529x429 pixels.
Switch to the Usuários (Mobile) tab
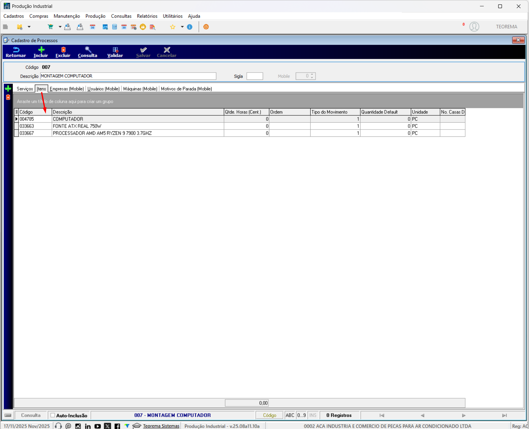coord(103,89)
